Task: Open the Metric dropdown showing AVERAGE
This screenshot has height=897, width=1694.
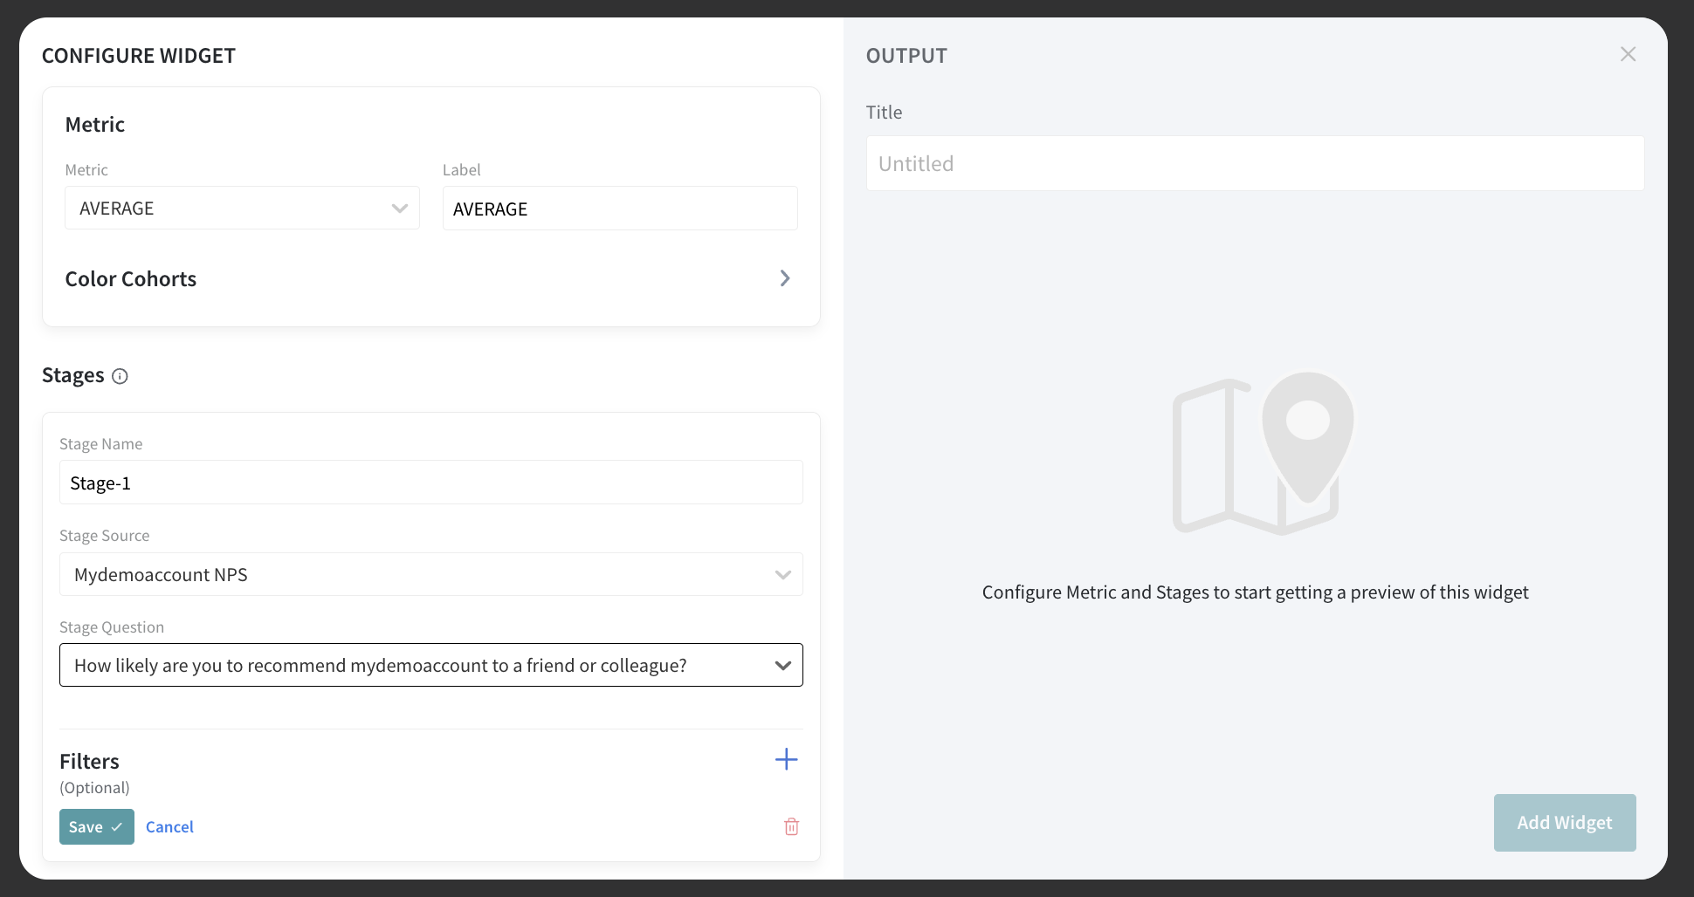Action: 242,209
